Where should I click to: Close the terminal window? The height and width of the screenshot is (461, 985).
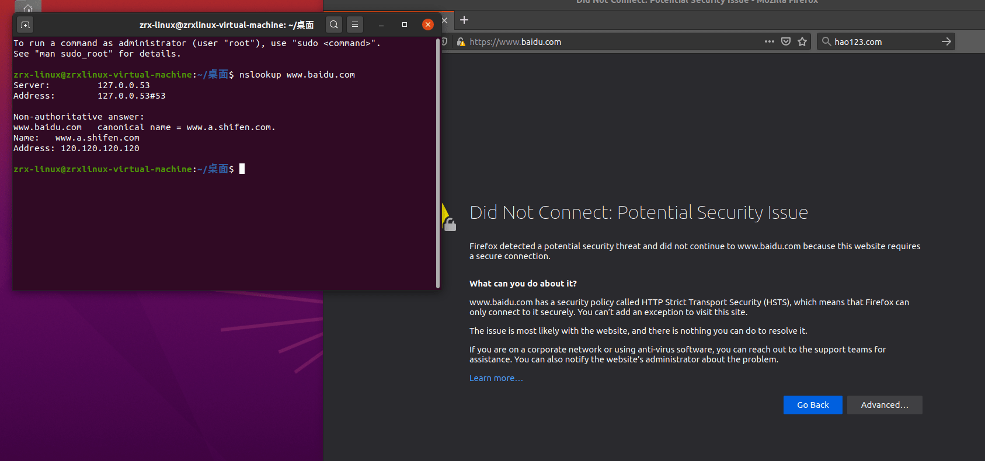point(428,25)
